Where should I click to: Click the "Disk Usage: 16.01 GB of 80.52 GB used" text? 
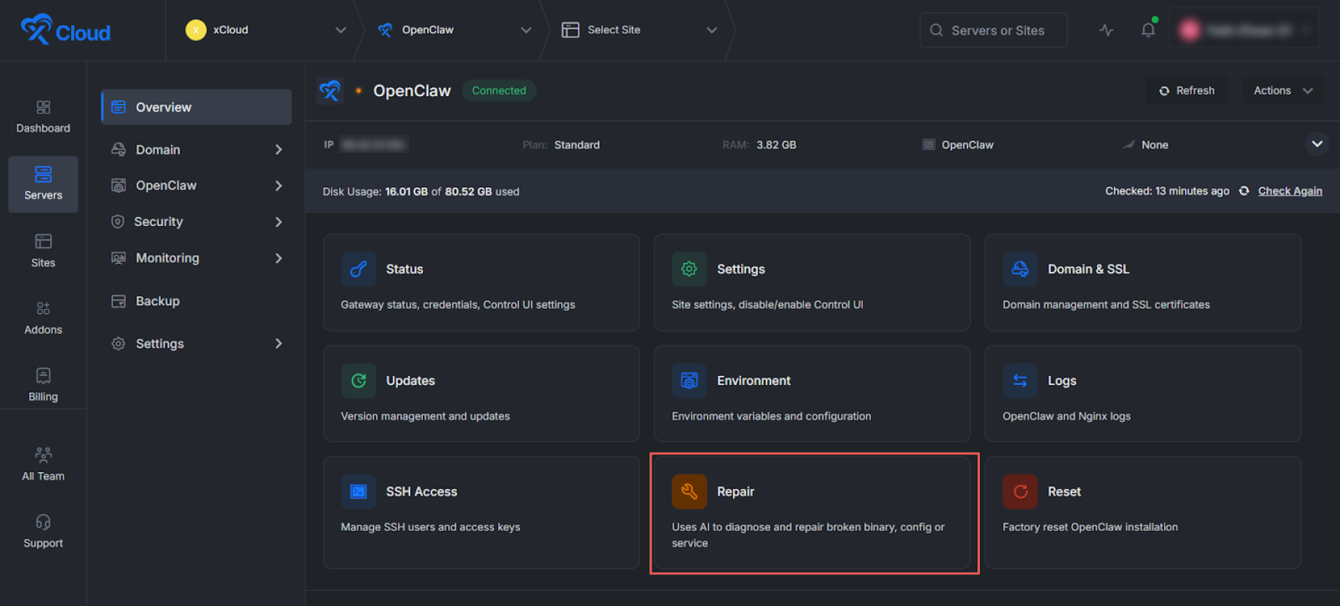point(421,192)
